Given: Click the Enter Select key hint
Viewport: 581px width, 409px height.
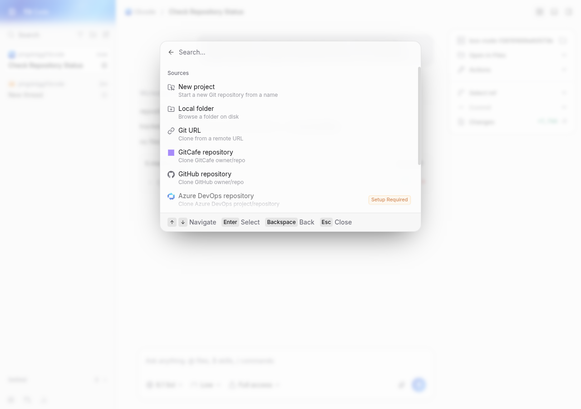Looking at the screenshot, I should point(241,222).
